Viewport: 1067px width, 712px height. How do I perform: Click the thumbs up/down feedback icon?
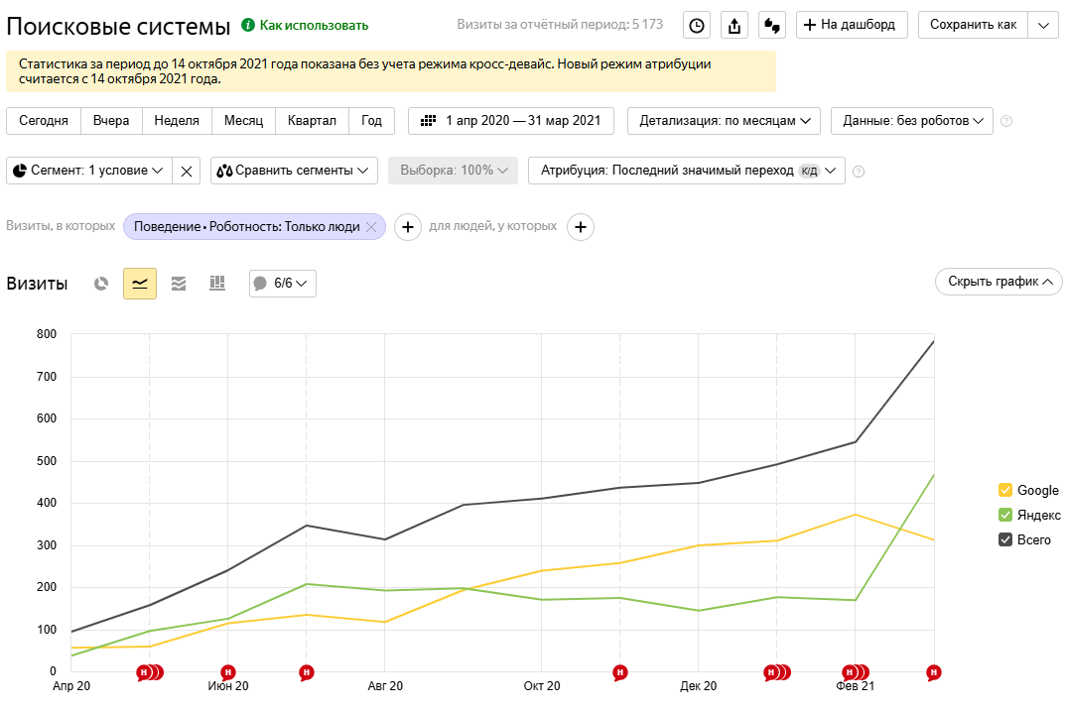coord(771,25)
